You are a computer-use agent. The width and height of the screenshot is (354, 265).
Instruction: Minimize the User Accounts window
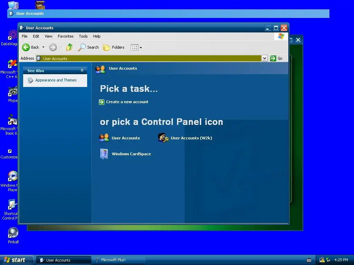pos(268,28)
